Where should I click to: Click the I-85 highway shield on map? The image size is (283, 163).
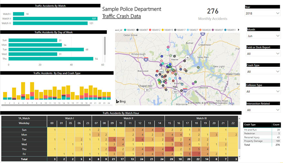(146, 59)
